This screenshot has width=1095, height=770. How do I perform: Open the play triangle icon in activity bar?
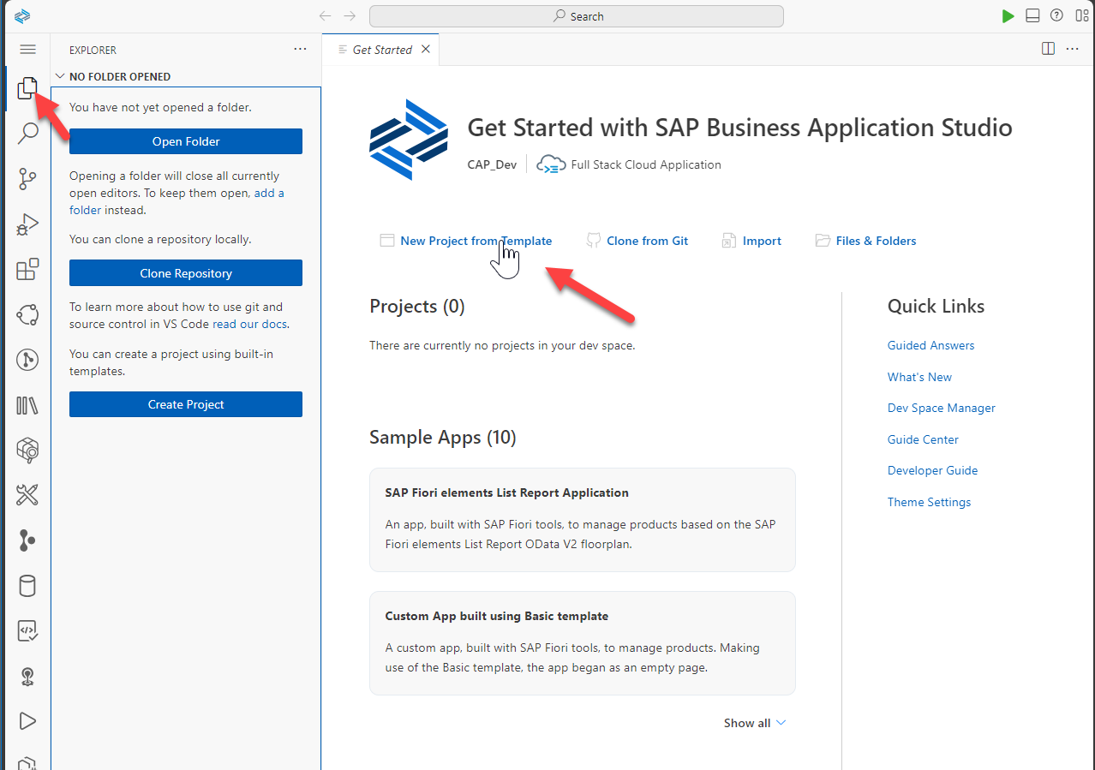pos(27,721)
